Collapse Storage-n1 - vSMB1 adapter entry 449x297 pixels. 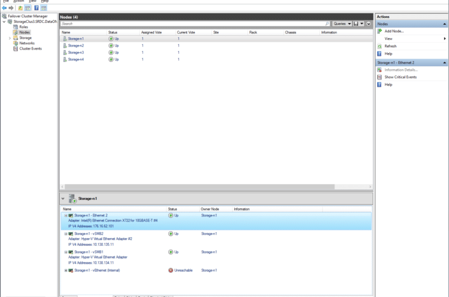pos(66,252)
